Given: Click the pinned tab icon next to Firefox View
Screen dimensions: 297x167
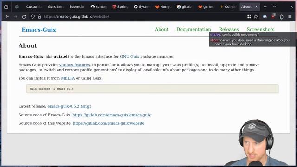Looking at the screenshot, I should 17,7.
